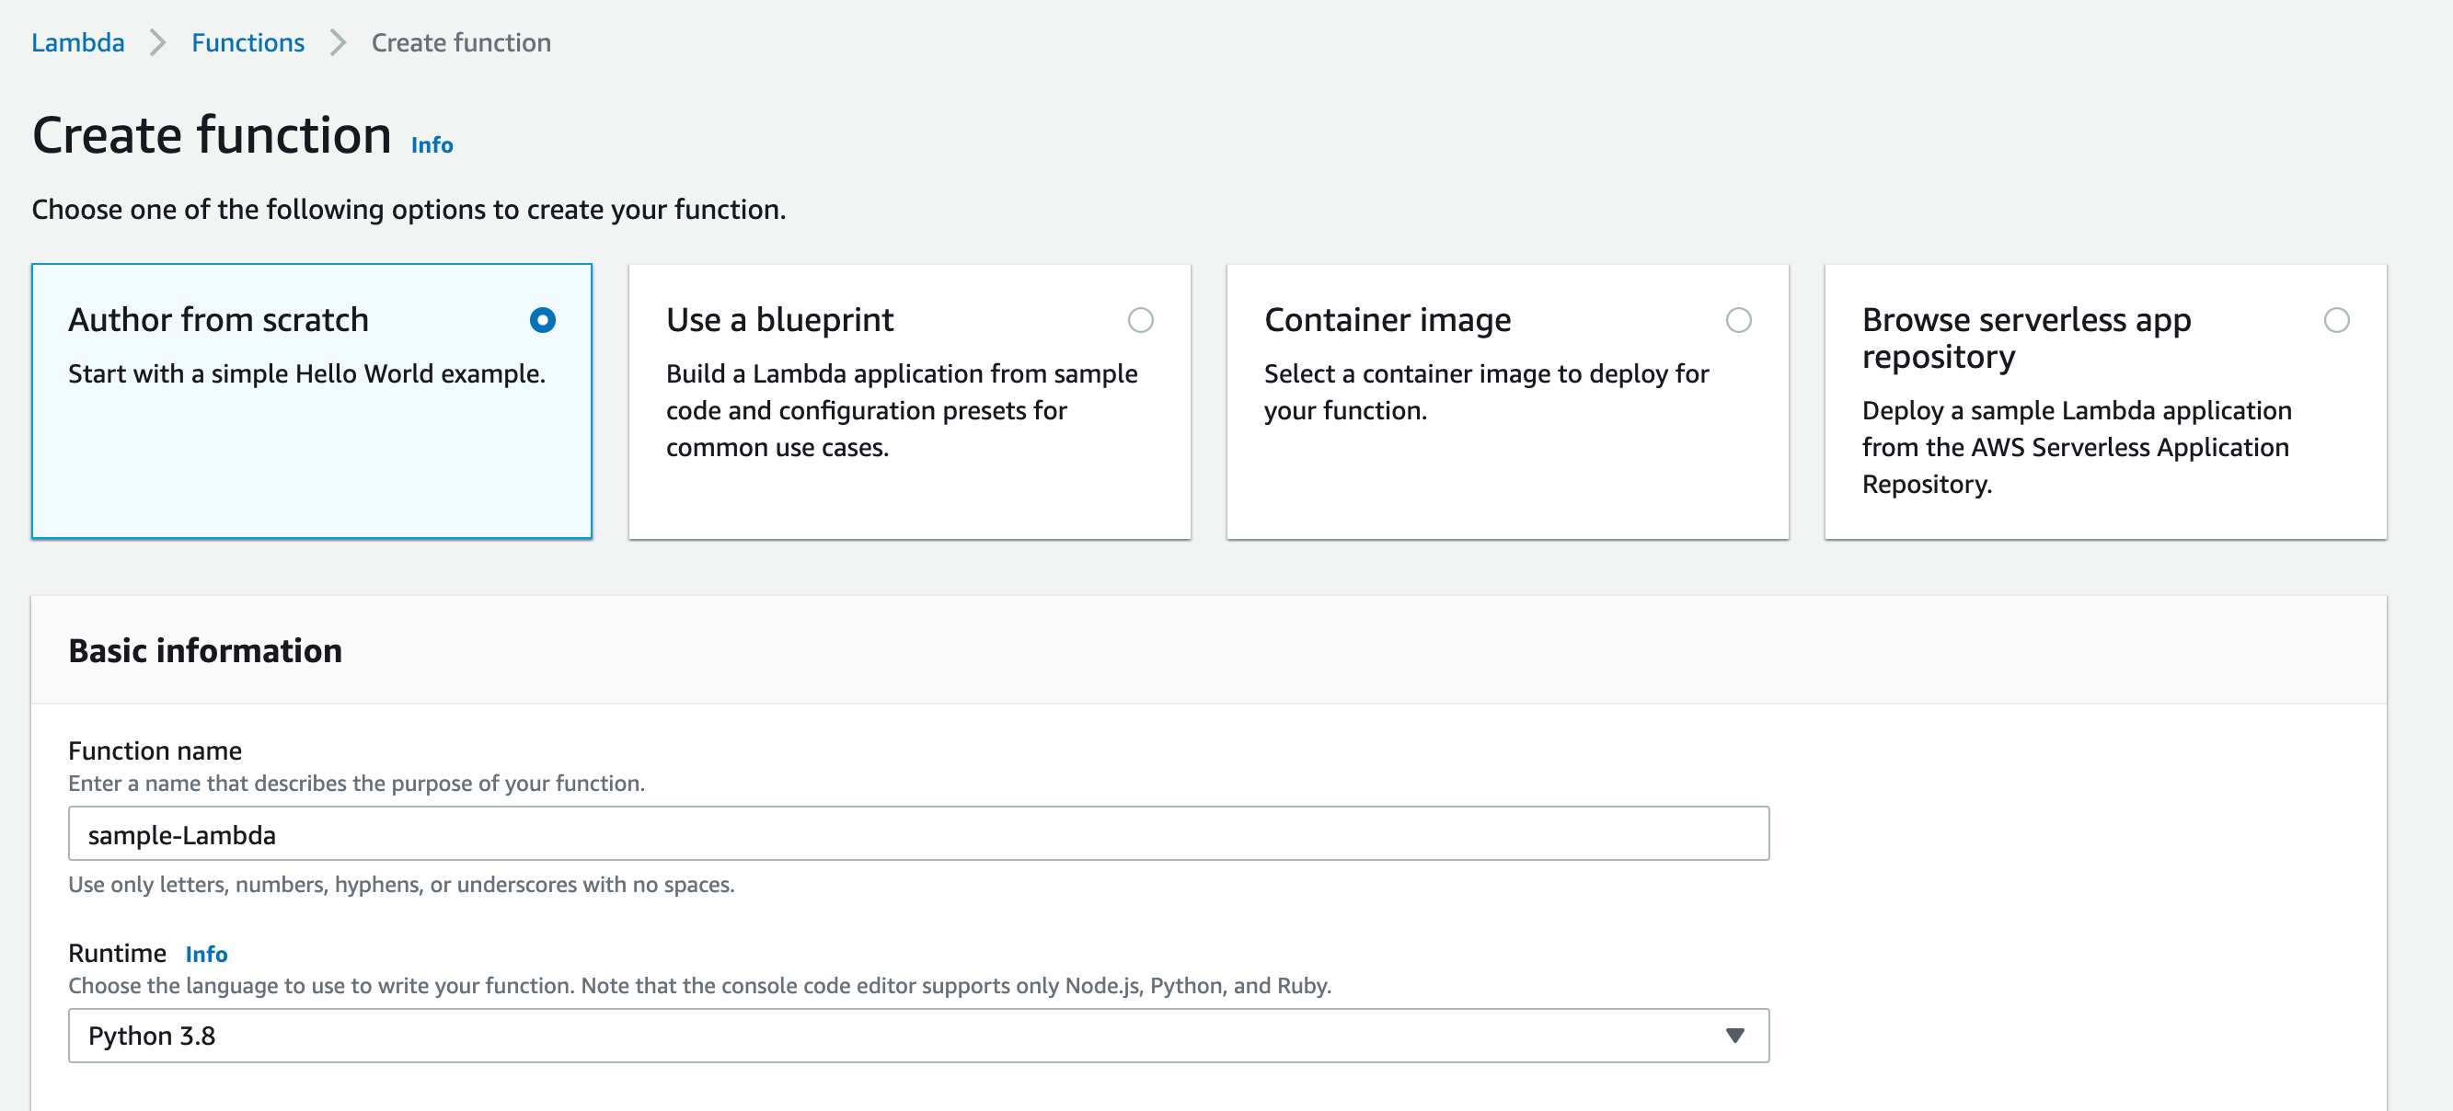Click the Basic information section header
The image size is (2453, 1111).
pos(205,650)
